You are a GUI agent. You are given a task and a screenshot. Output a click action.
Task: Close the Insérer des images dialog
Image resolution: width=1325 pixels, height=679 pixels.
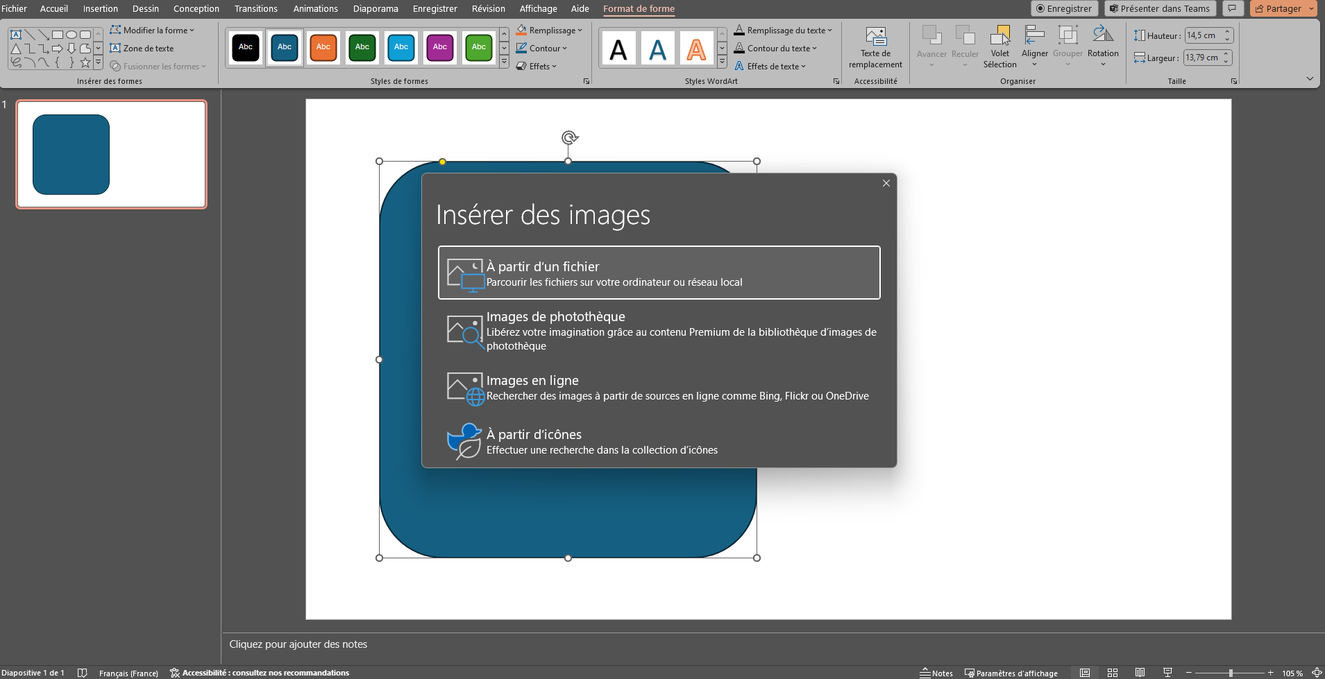[886, 183]
